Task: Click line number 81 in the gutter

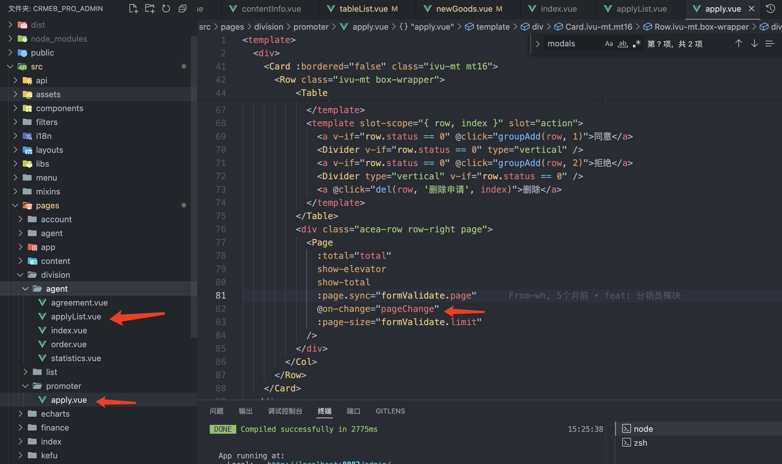Action: point(221,295)
